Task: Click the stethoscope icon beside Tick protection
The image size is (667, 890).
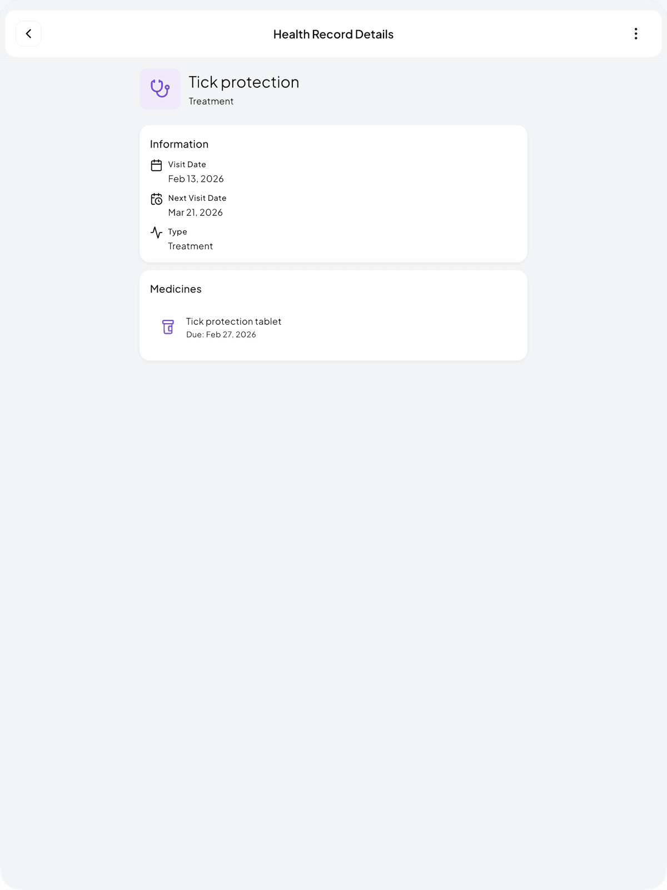Action: (x=160, y=88)
